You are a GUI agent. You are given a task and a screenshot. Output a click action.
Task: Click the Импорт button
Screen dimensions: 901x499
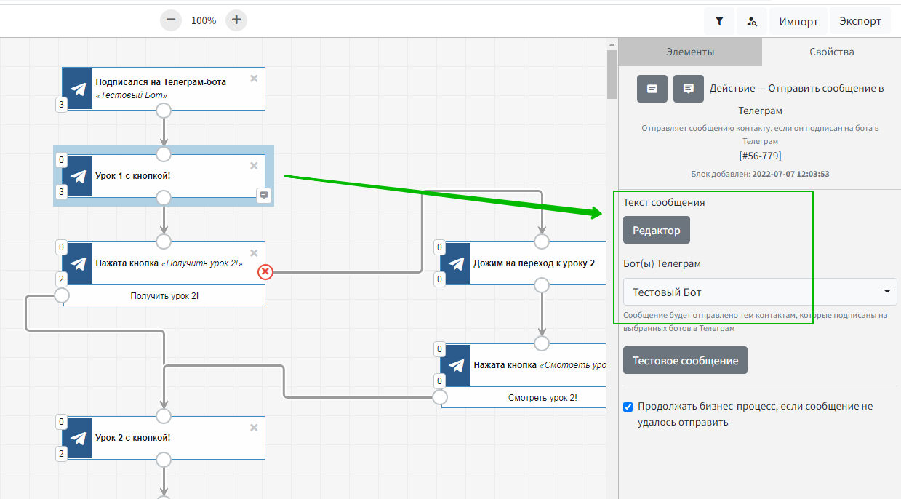[x=798, y=22]
